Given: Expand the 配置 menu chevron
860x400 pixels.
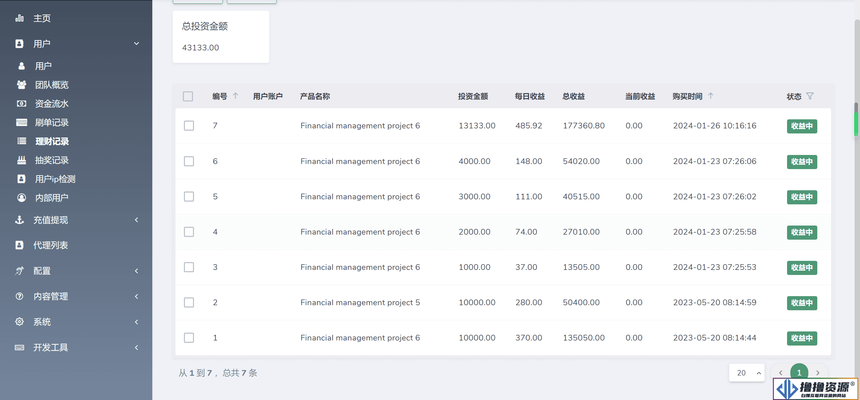Looking at the screenshot, I should pos(136,271).
